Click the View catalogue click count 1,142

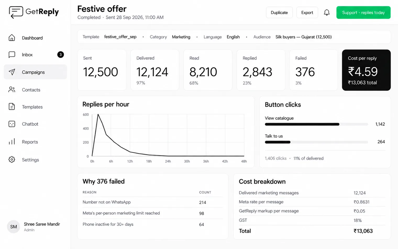tap(380, 124)
